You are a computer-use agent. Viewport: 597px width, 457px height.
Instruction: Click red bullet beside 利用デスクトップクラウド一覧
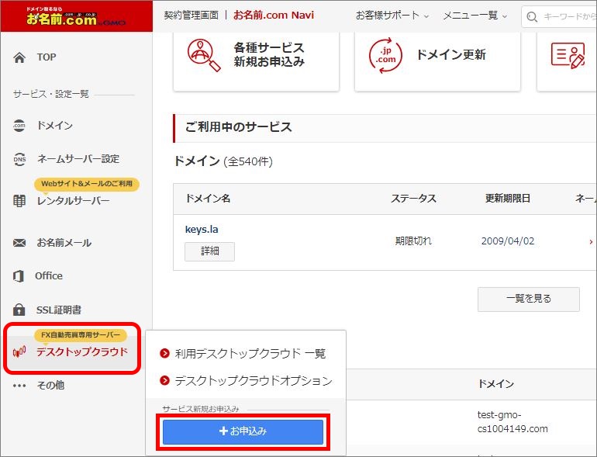point(164,353)
